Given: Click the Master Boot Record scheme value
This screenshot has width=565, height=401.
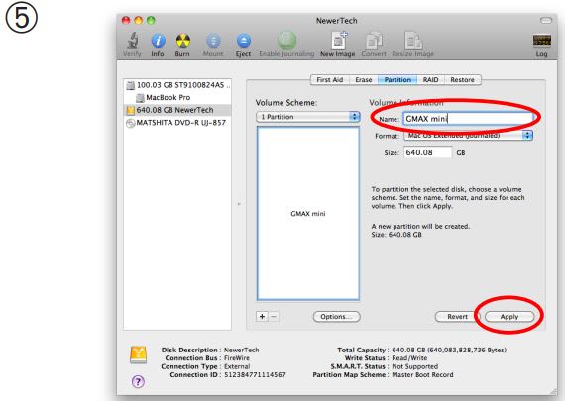Looking at the screenshot, I should click(422, 374).
